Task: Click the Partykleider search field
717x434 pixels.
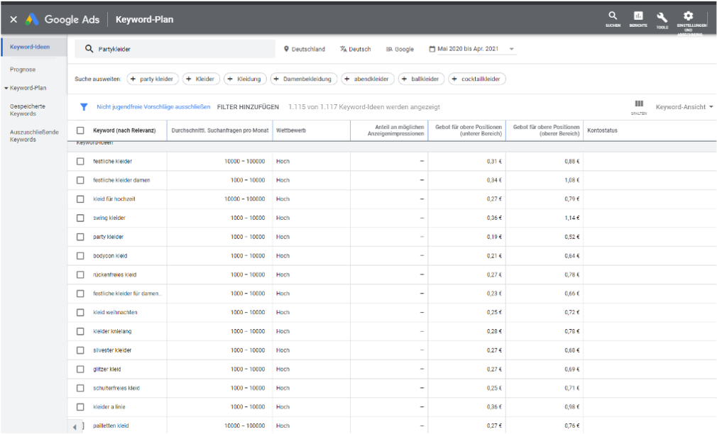Action: [175, 49]
